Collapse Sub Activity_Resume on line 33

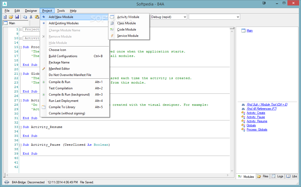[20, 127]
